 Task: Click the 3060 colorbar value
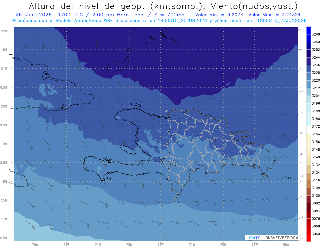(x=316, y=234)
